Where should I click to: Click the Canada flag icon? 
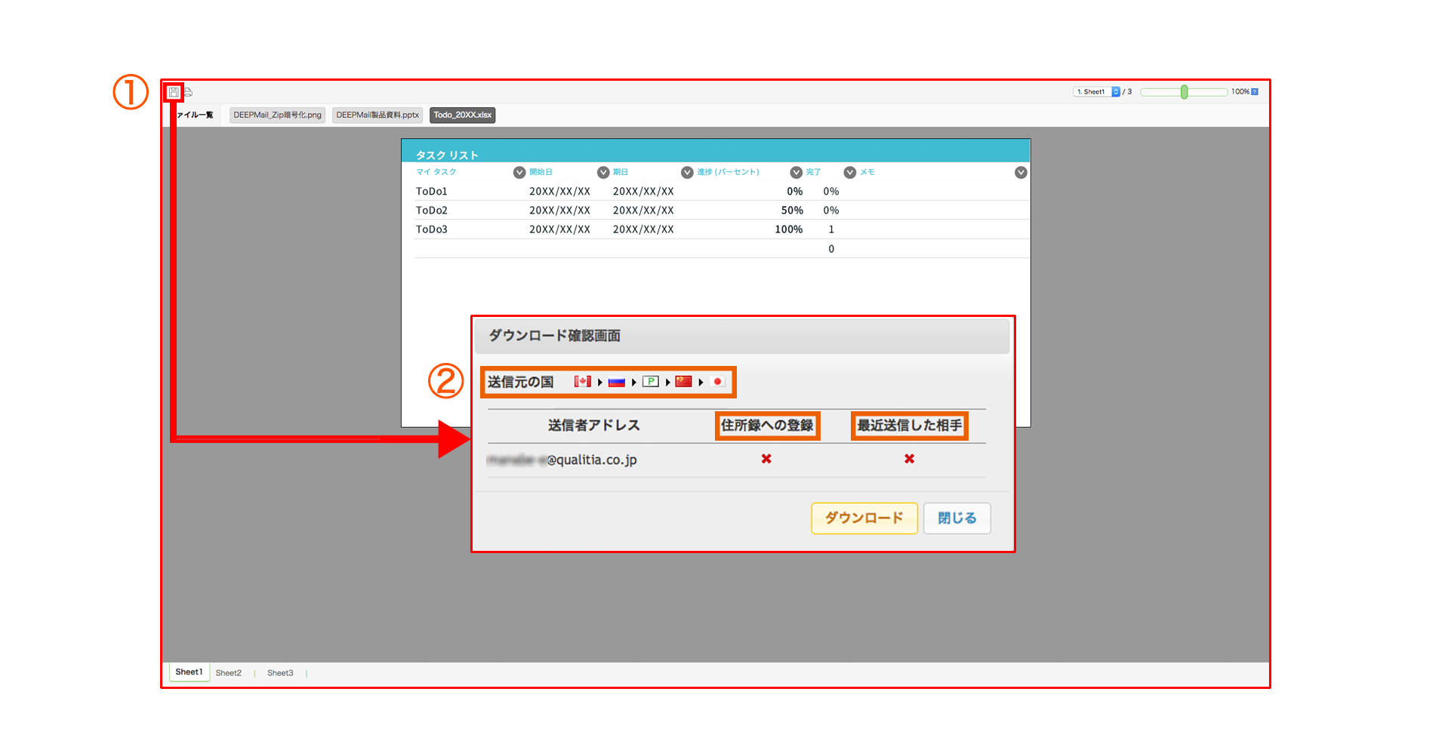582,382
